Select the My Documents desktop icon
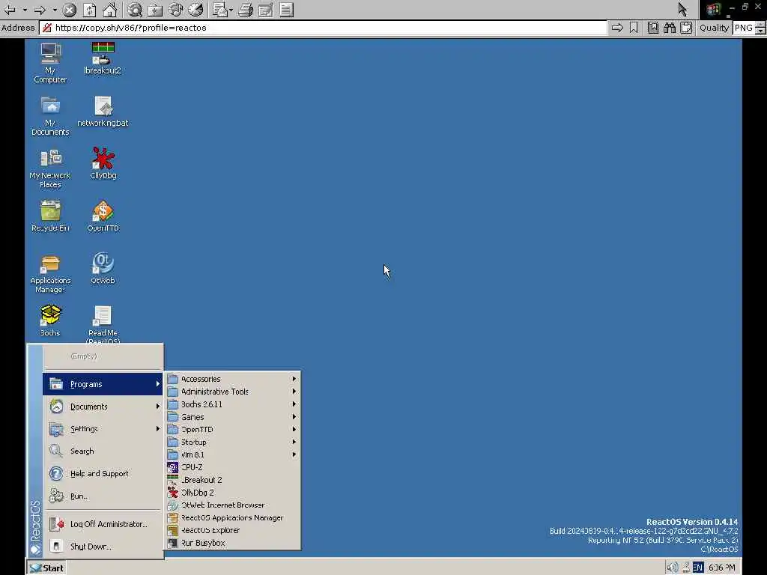The height and width of the screenshot is (575, 767). [x=50, y=116]
